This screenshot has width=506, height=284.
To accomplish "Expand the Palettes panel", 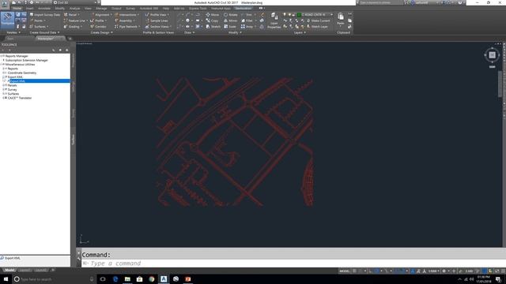I will (x=13, y=32).
